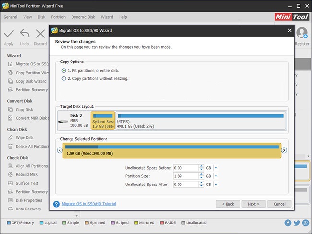Open unit dropdown for Partition Size
Viewport: 312px width, 234px height.
216,176
